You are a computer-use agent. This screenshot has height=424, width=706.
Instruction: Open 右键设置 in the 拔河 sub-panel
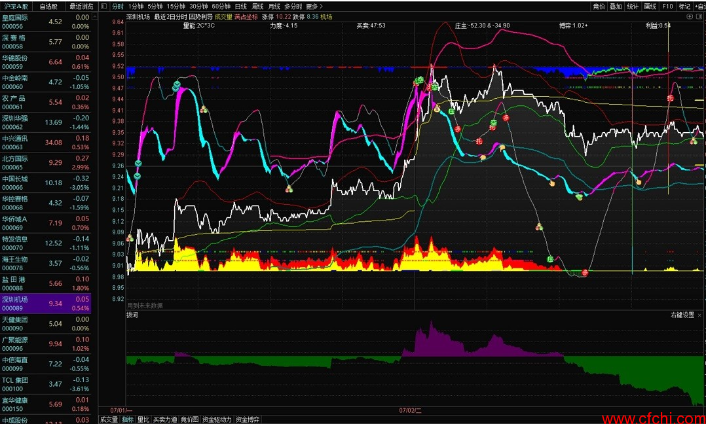tap(682, 315)
